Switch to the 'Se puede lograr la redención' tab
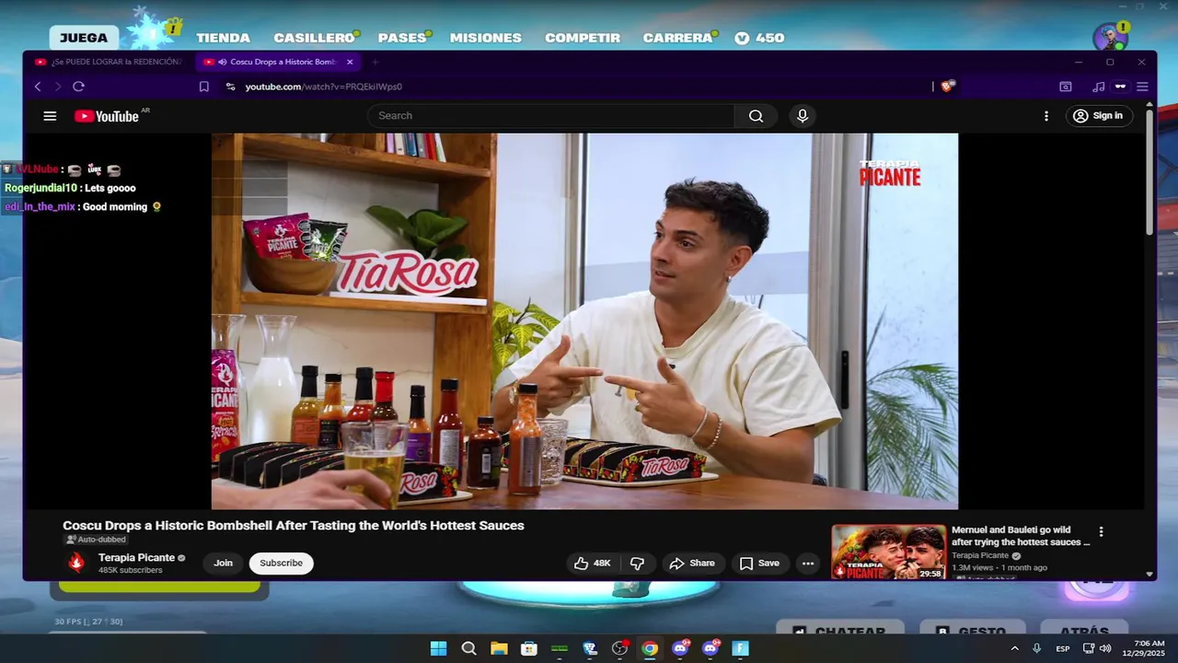Image resolution: width=1178 pixels, height=663 pixels. [x=108, y=62]
